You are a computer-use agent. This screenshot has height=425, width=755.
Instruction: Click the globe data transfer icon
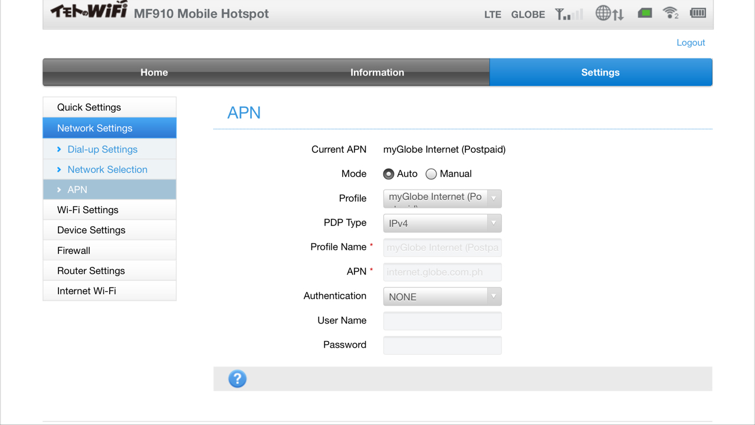click(x=610, y=13)
